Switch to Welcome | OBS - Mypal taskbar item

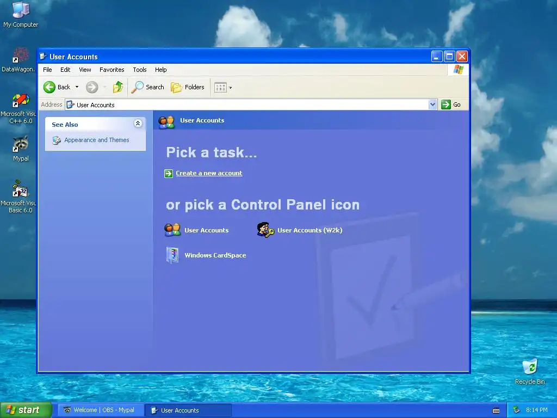101,410
